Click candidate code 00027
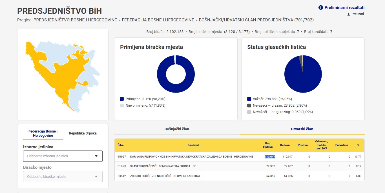Viewport: 385px width, 193px height. point(121,156)
